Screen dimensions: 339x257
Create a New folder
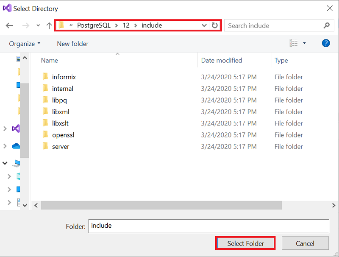[x=72, y=44]
